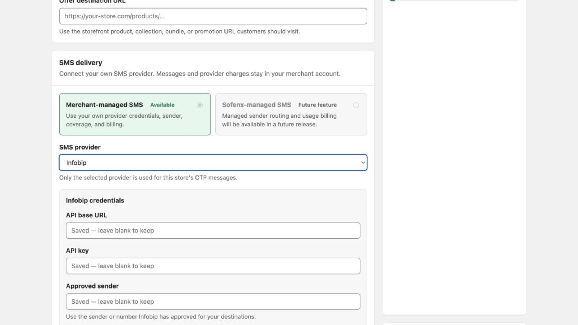The height and width of the screenshot is (325, 578).
Task: Click the SMS delivery section heading
Action: pyautogui.click(x=81, y=62)
